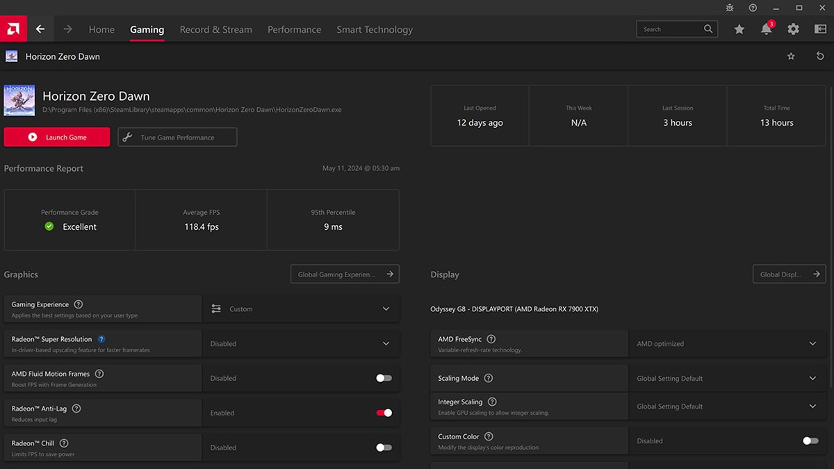Open the settings gear

[x=793, y=29]
